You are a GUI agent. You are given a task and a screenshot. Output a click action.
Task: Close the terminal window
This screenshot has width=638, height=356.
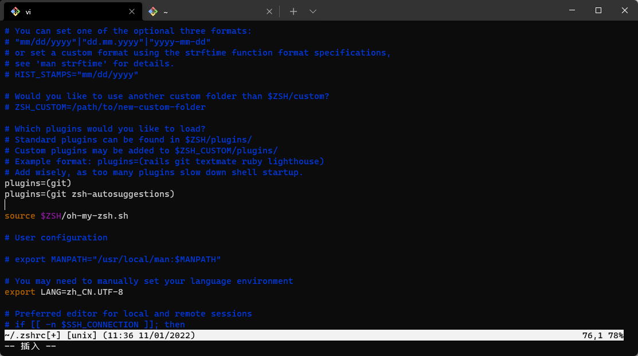(625, 10)
